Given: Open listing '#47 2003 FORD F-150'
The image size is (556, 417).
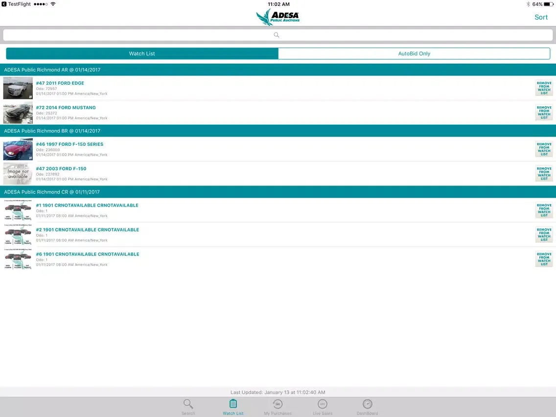Looking at the screenshot, I should tap(61, 168).
